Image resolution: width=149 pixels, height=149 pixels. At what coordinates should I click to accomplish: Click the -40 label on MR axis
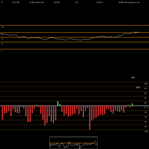click(145, 117)
